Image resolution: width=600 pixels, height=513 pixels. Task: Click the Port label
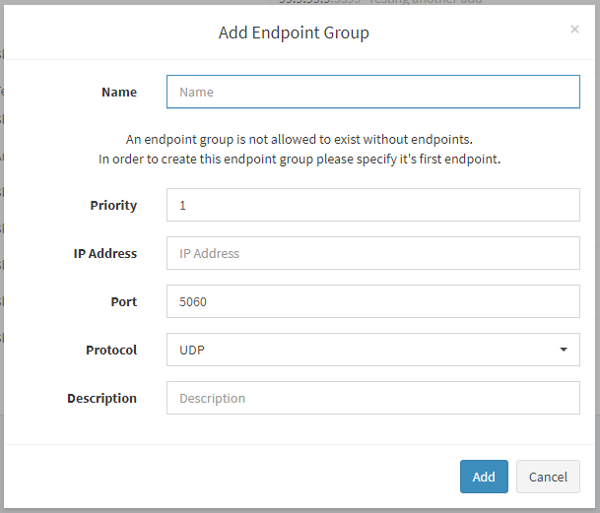[123, 302]
